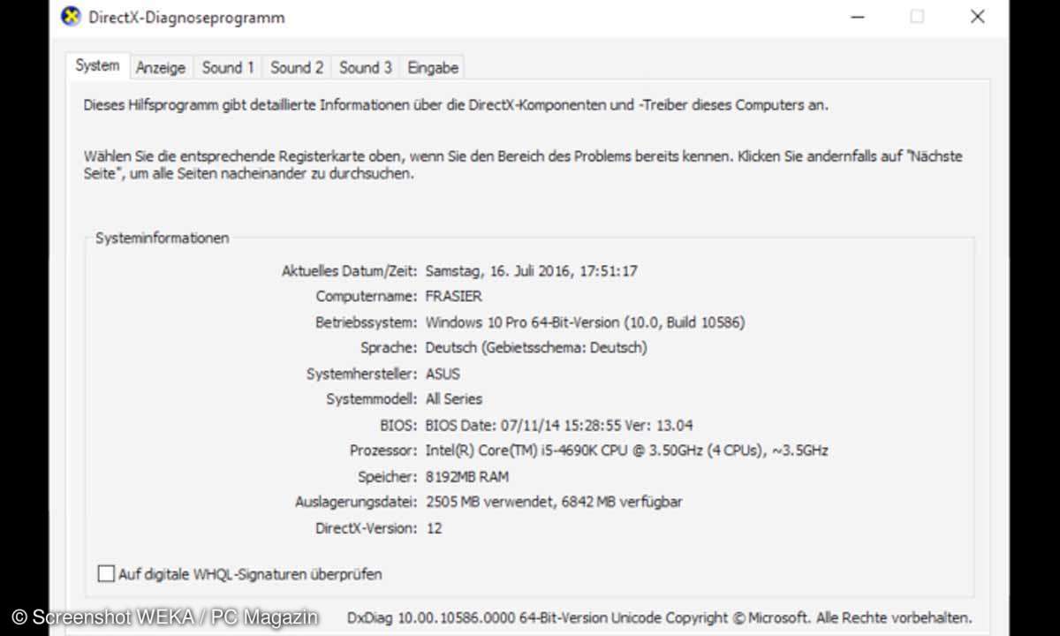Click the Windows 10 Pro 64-Bit-Version value
Screen dimensions: 1060x636
tap(585, 322)
